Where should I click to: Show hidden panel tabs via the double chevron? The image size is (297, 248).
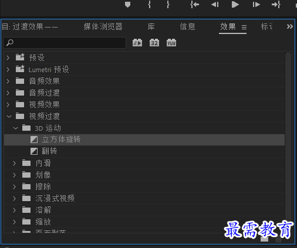[x=290, y=26]
